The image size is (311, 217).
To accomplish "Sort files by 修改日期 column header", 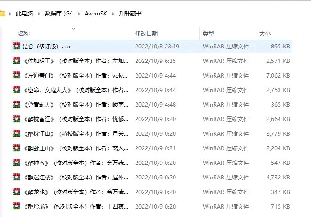I will click(x=146, y=34).
